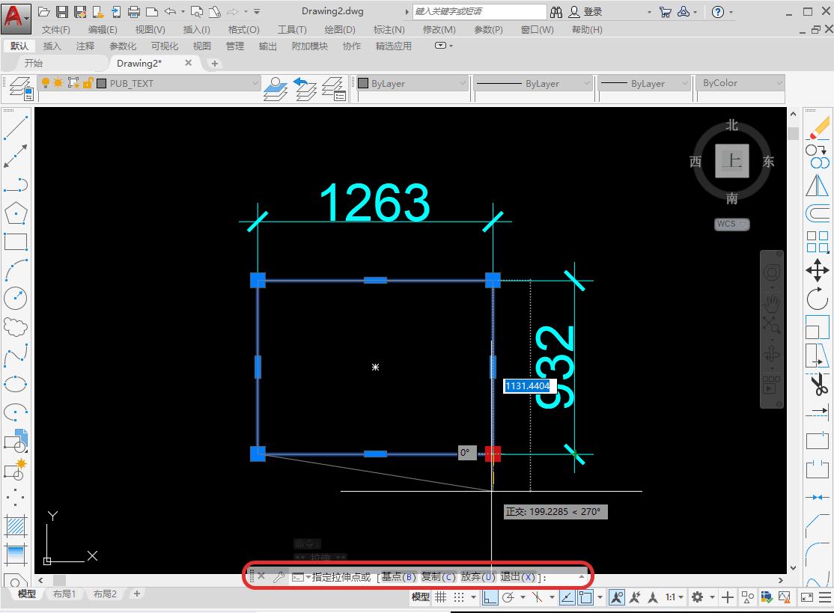Viewport: 834px width, 613px height.
Task: Toggle polar tracking in status bar
Action: (x=508, y=597)
